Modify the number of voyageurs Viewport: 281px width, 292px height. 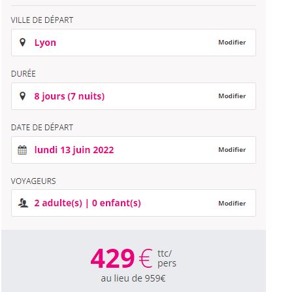click(232, 204)
